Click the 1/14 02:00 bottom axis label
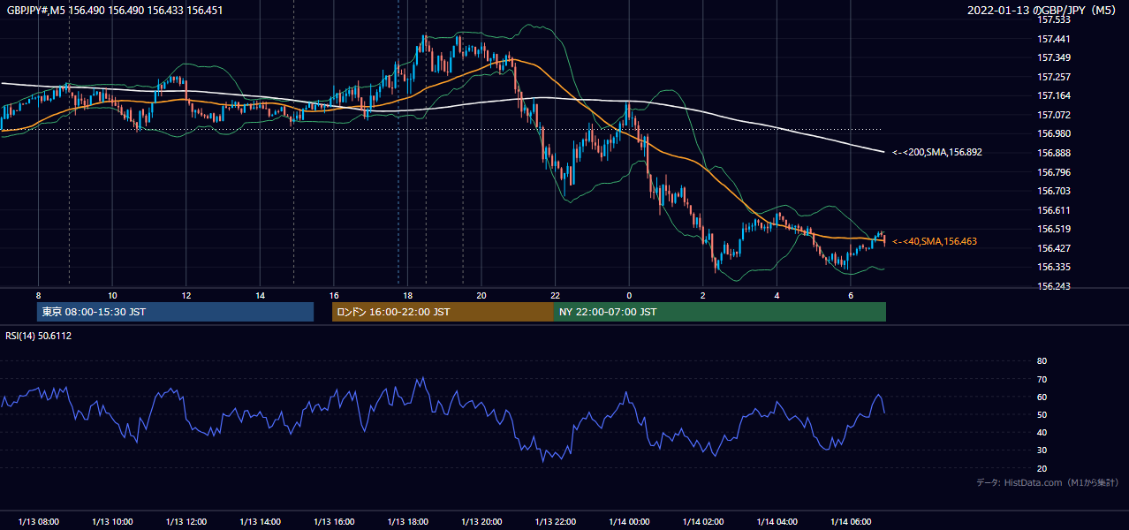1129x530 pixels. click(x=702, y=522)
